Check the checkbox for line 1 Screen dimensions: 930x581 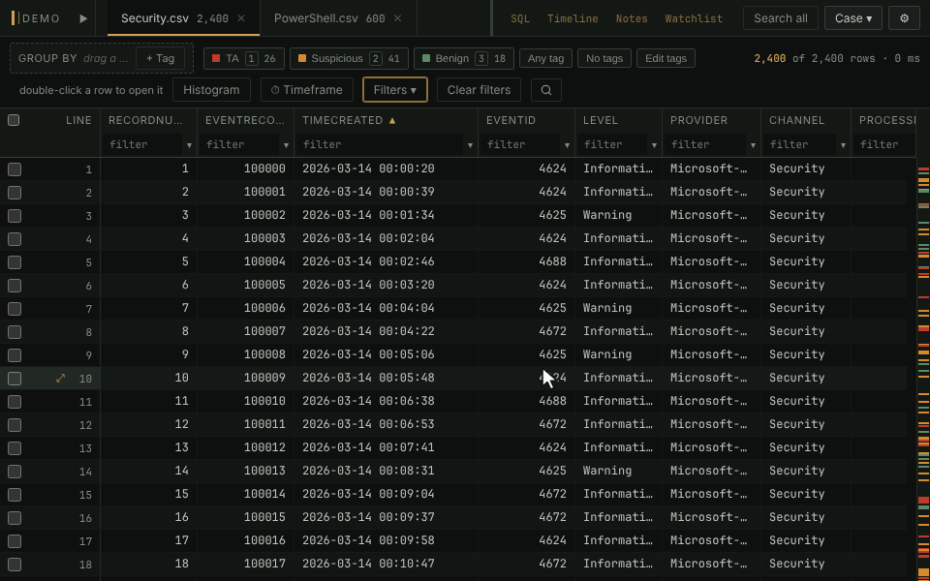15,169
